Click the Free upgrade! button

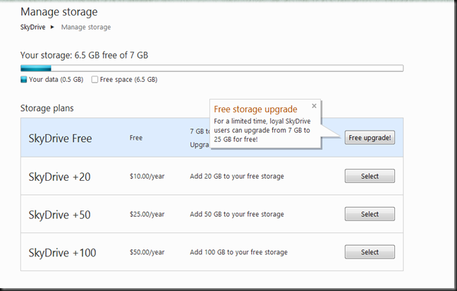coord(370,138)
